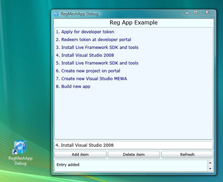
Task: Click the Reg App Example heading
Action: pos(134,22)
